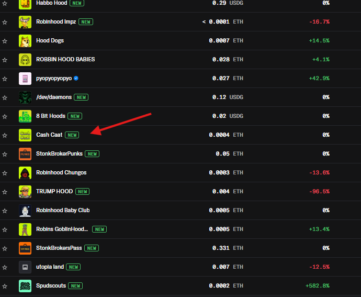
Task: Toggle watchlist star for ROBBIN HOOD BABIES
Action: 5,60
